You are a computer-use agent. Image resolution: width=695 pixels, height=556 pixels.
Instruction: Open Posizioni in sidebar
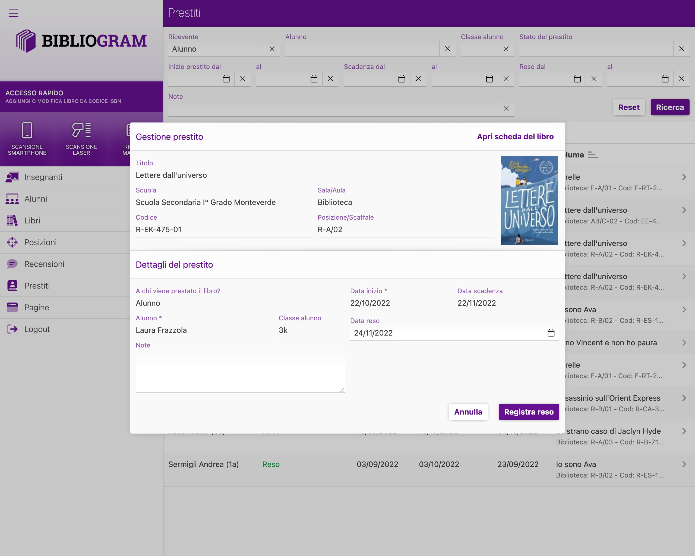point(65,242)
